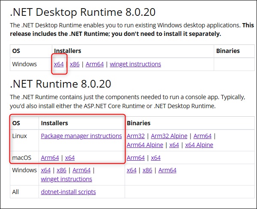Download .NET Runtime Windows x64 binary
This screenshot has width=257, height=209.
point(131,170)
